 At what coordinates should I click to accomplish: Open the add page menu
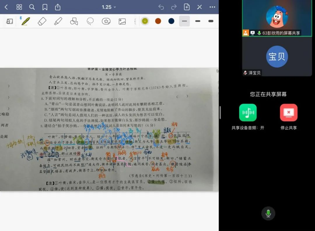187,7
